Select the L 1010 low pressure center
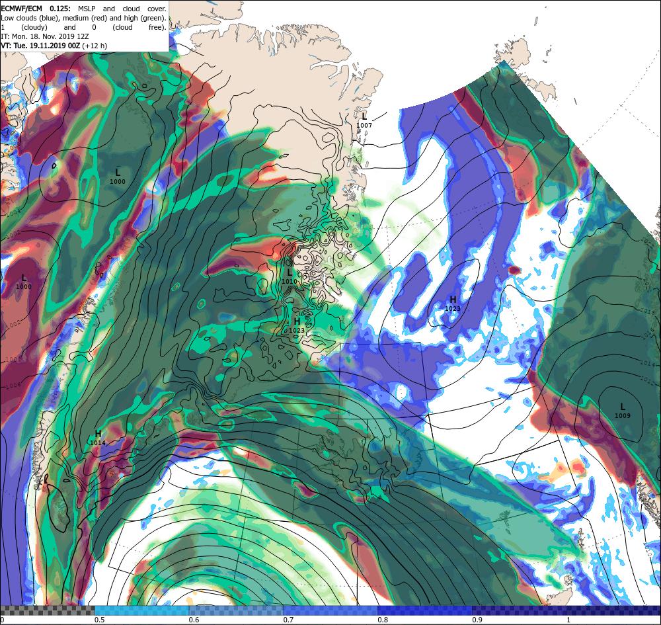 click(x=290, y=276)
